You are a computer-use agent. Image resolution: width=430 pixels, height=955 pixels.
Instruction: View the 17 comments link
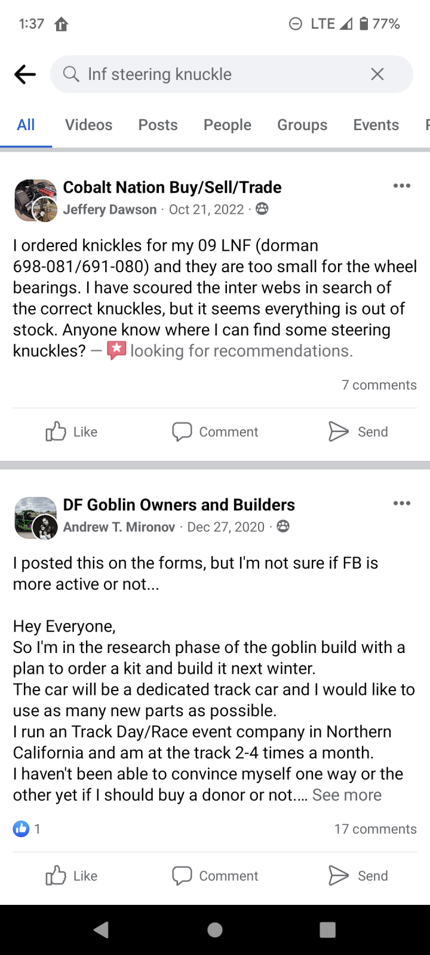coord(375,829)
